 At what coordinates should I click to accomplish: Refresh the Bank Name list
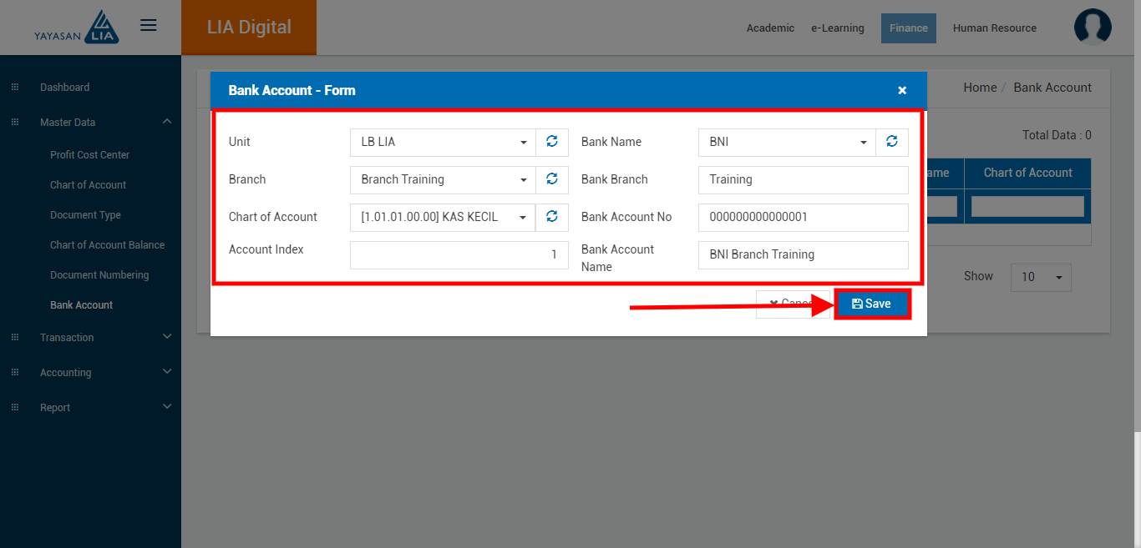coord(891,142)
